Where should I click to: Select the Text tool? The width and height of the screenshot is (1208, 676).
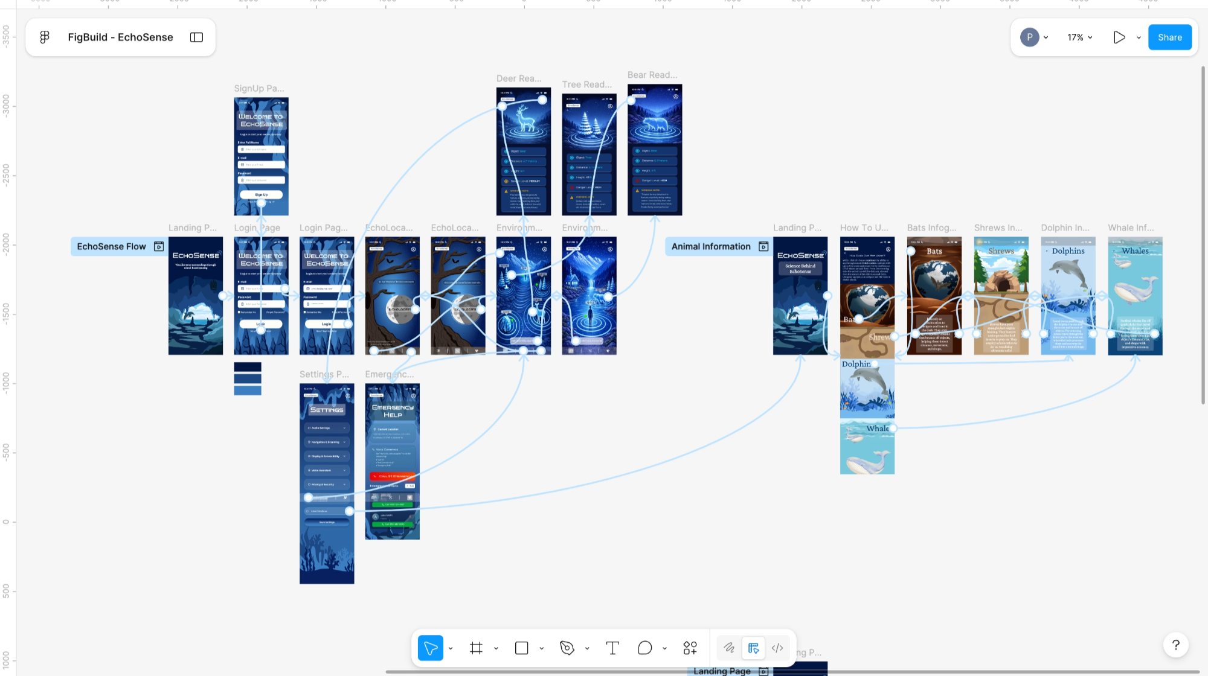pos(612,648)
